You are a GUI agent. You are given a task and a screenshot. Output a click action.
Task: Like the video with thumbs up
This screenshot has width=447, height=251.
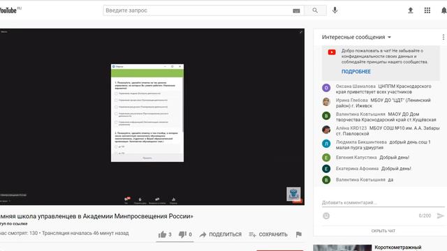[x=162, y=234]
